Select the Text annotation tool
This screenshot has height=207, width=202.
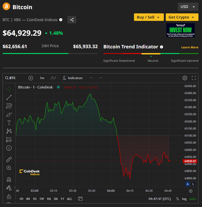coord(9,123)
